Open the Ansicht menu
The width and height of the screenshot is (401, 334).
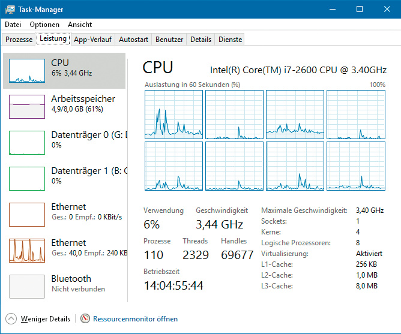[x=80, y=25]
